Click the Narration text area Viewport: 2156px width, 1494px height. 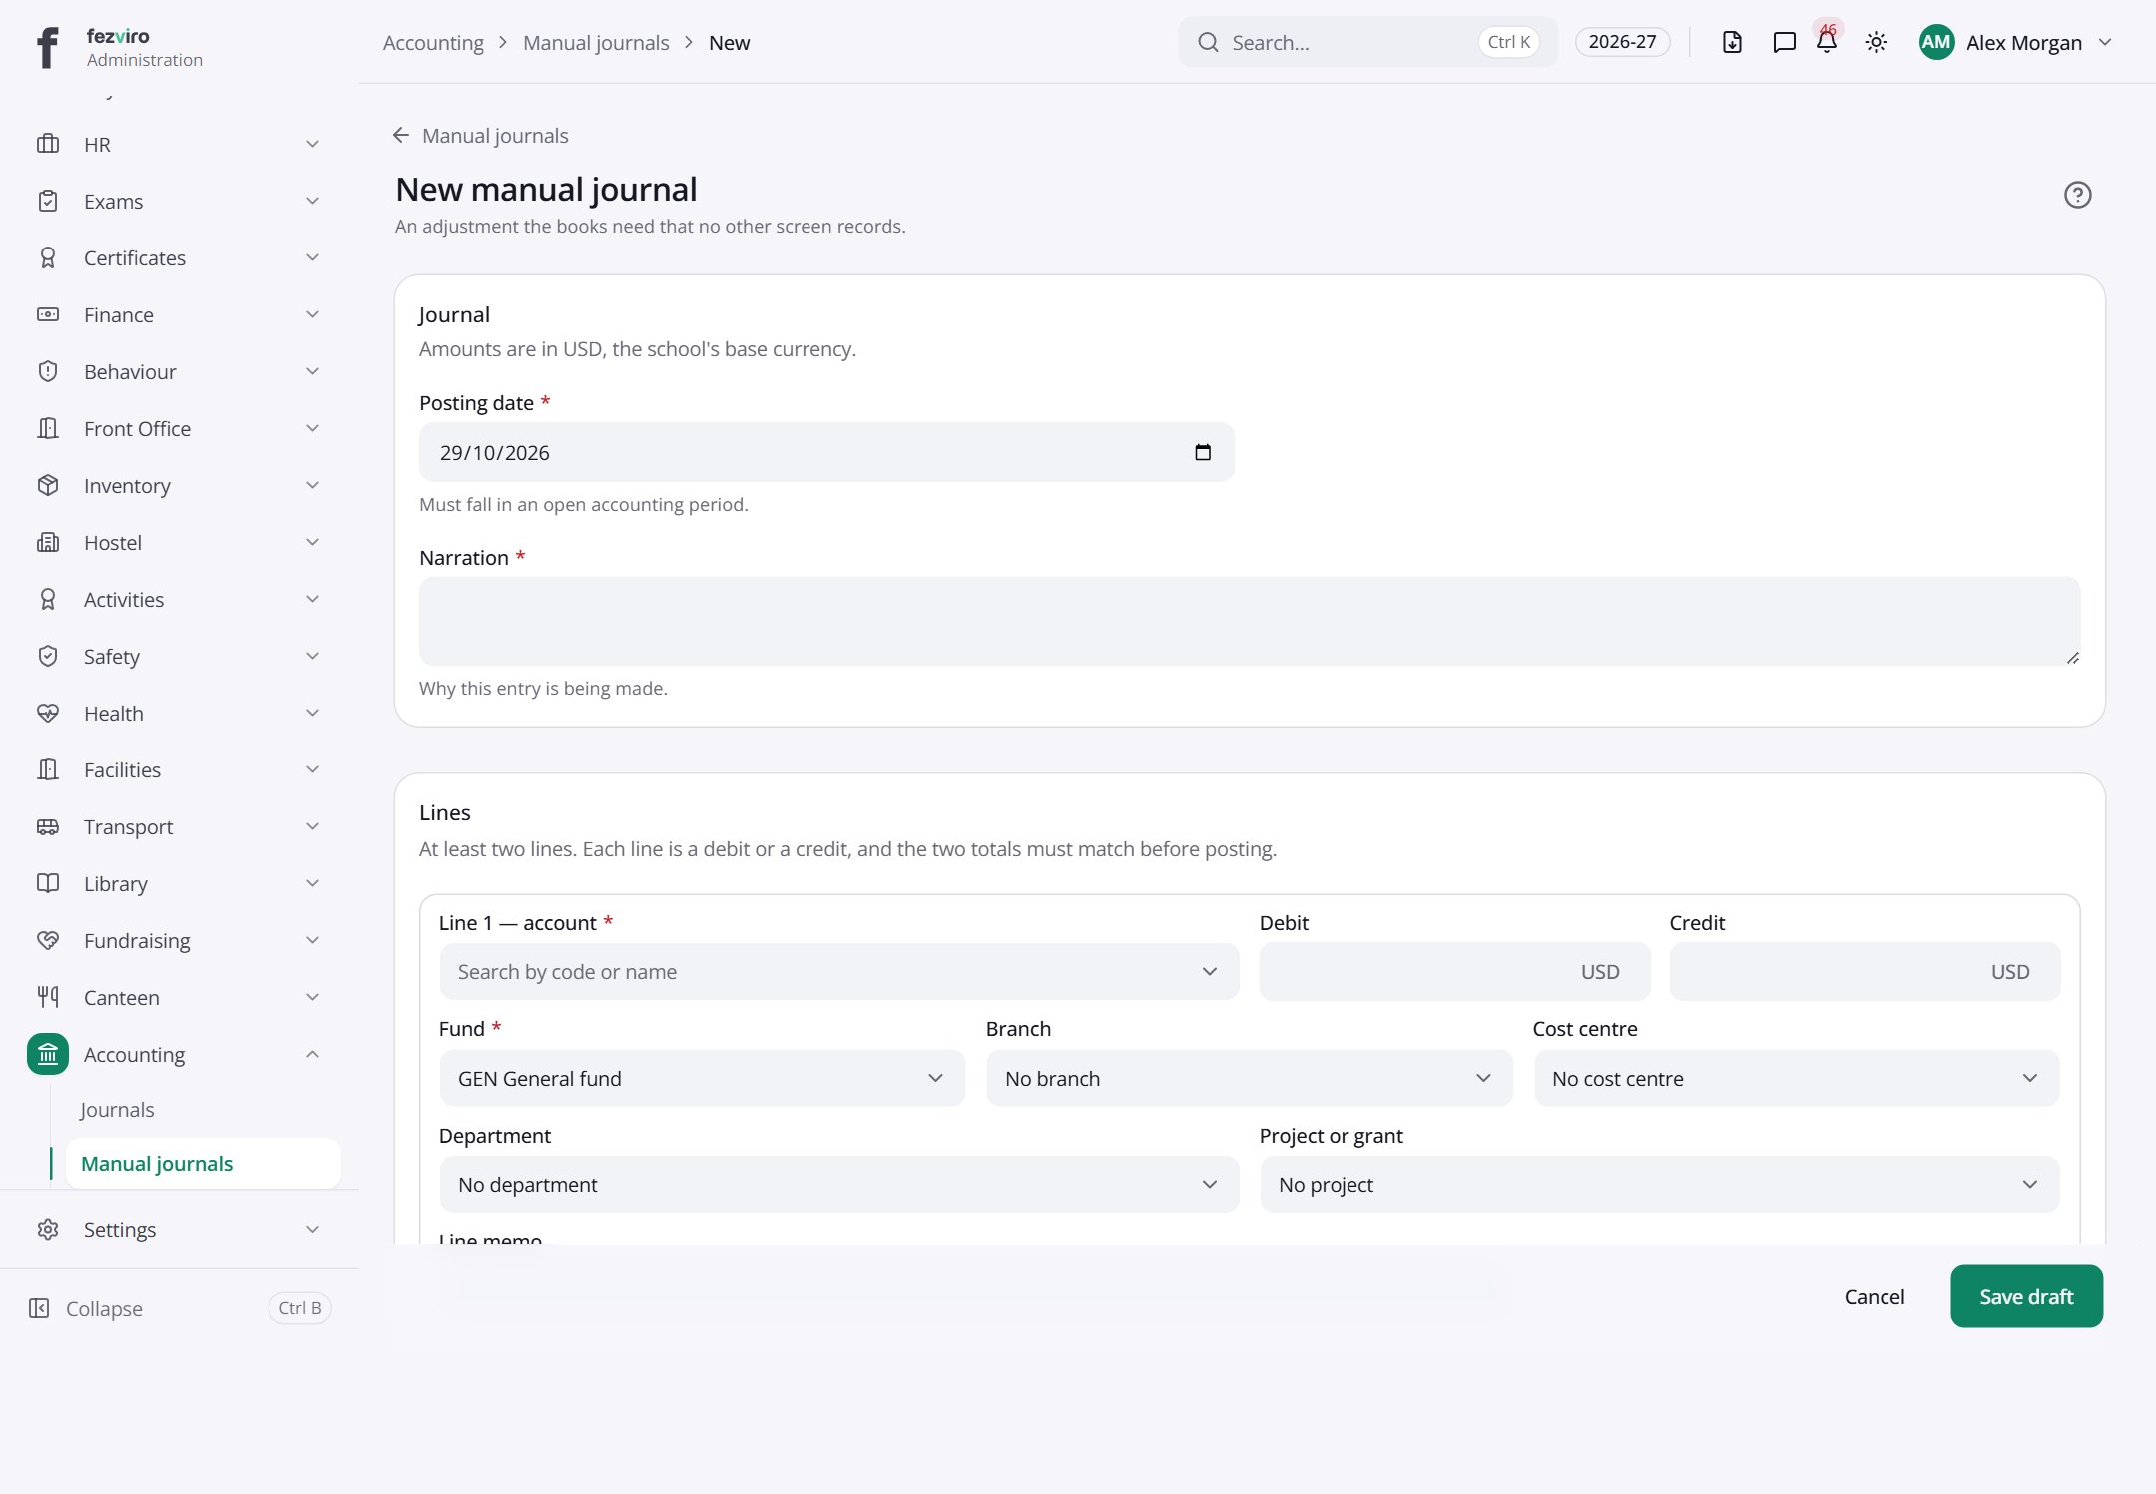point(1250,621)
